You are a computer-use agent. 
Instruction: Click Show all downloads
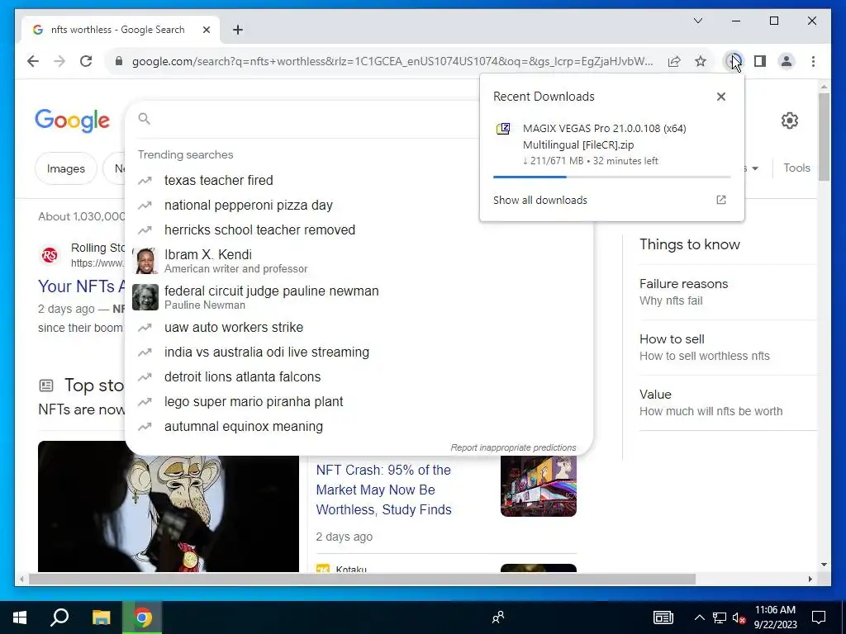click(x=540, y=200)
